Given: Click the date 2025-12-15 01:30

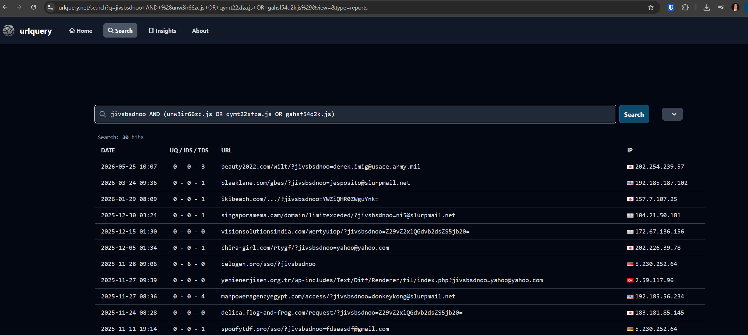Looking at the screenshot, I should pyautogui.click(x=129, y=231).
